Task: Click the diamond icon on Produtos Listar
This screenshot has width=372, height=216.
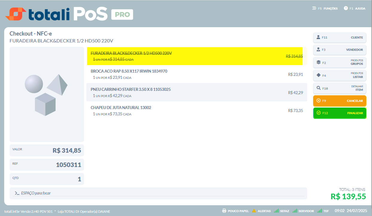Action: [x=318, y=75]
